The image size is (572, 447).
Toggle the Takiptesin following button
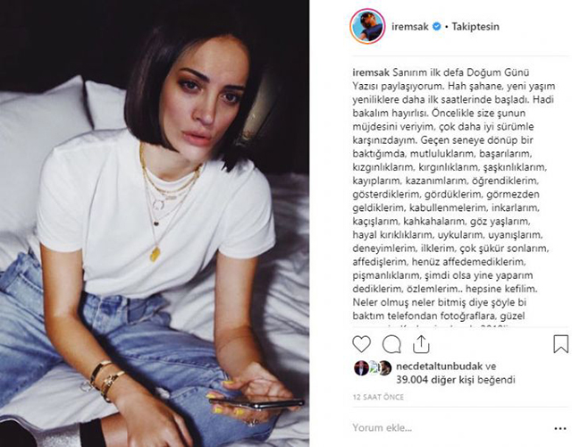click(475, 27)
